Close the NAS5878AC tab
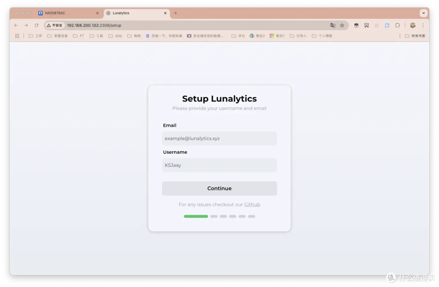 tap(98, 13)
